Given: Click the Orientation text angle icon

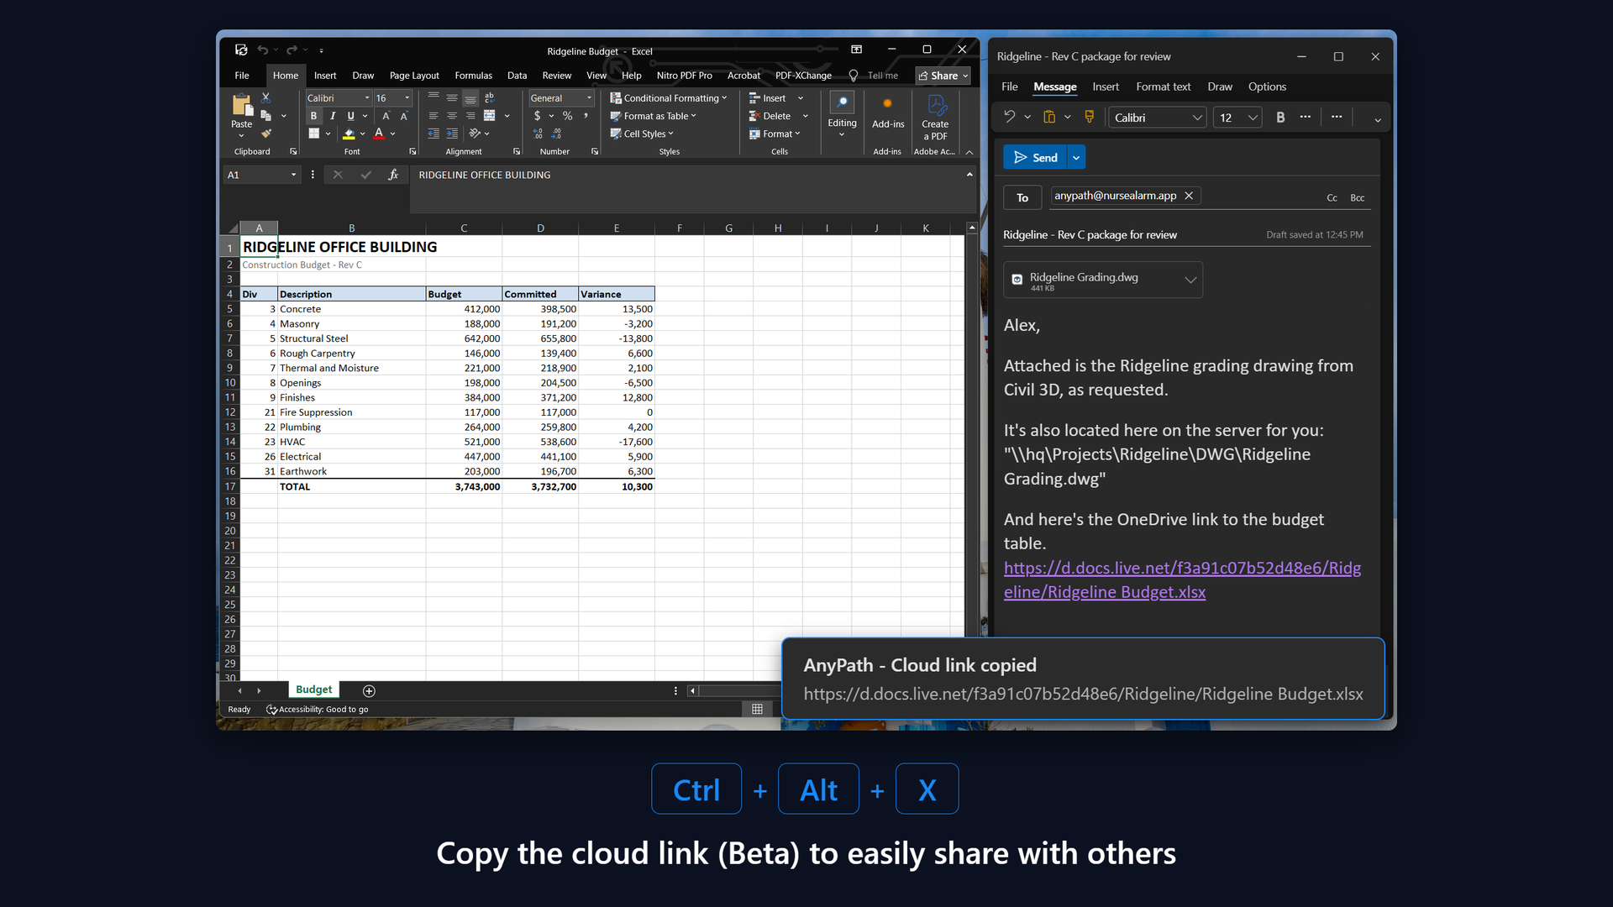Looking at the screenshot, I should (x=475, y=134).
